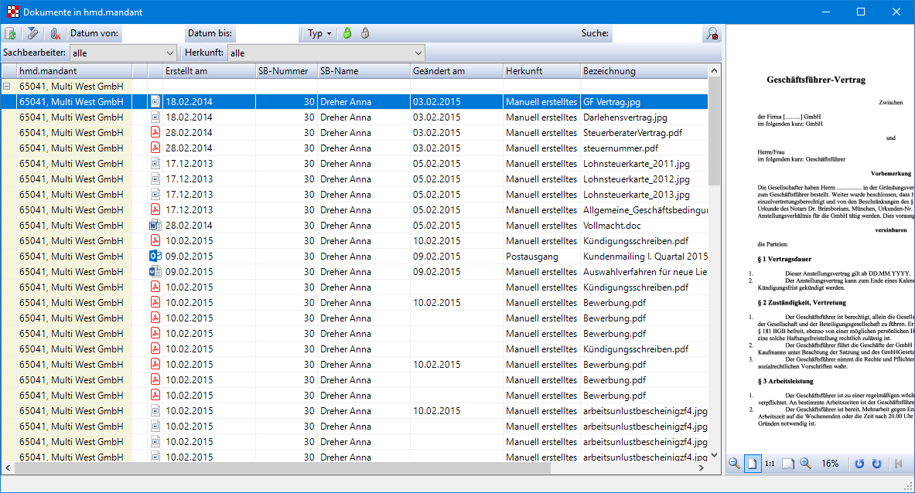Click the gray closed padlock icon
The image size is (915, 493).
(365, 33)
